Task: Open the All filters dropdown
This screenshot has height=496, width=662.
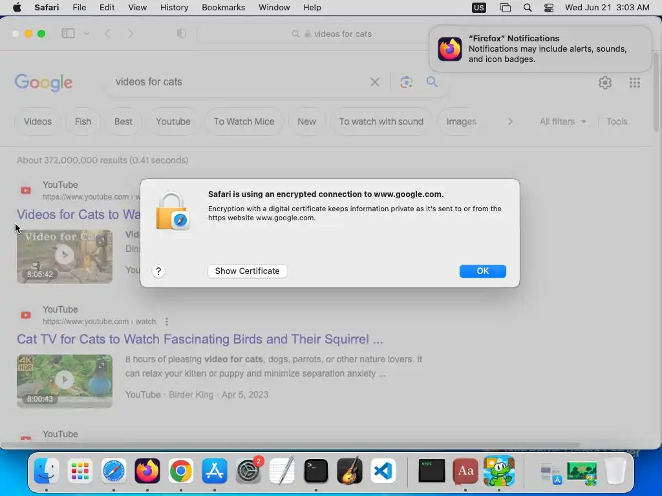Action: [x=563, y=121]
